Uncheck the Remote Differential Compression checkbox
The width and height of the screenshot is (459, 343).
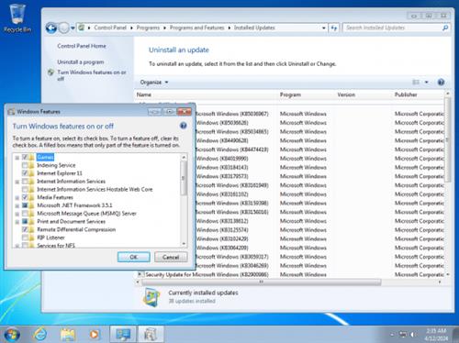(25, 229)
